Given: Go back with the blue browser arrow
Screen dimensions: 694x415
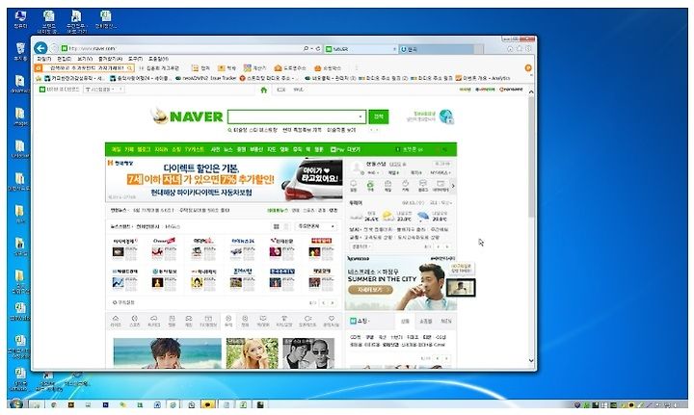Looking at the screenshot, I should pyautogui.click(x=40, y=48).
